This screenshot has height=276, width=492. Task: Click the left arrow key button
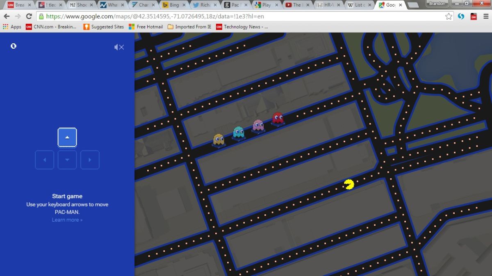tap(45, 160)
